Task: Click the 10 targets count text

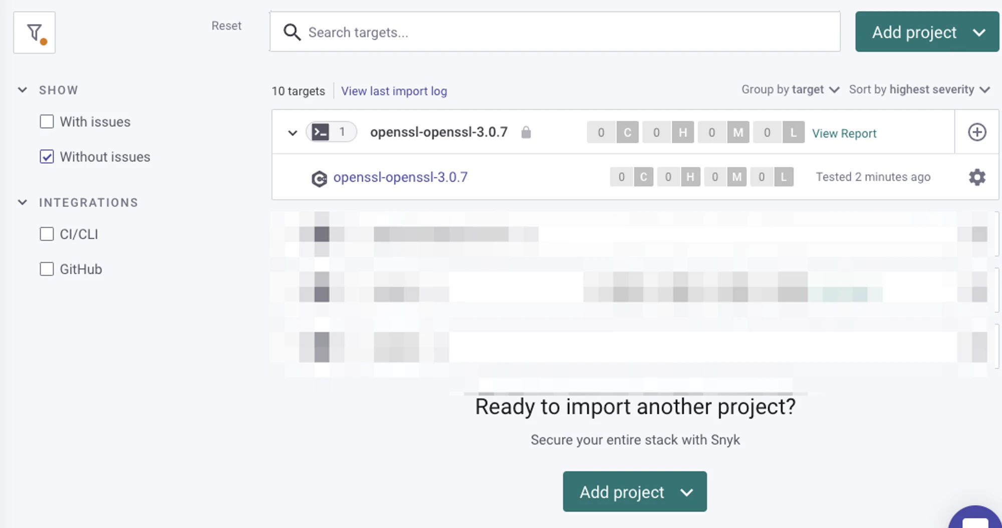Action: pos(299,91)
